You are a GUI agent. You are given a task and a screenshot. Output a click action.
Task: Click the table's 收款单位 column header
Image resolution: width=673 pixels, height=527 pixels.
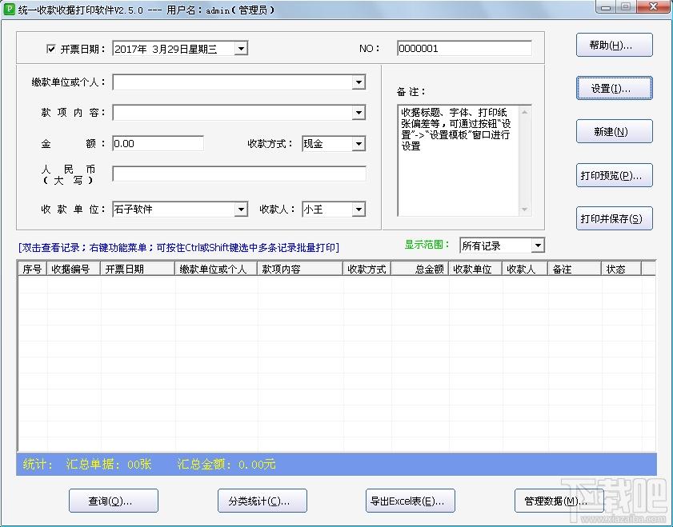(475, 269)
